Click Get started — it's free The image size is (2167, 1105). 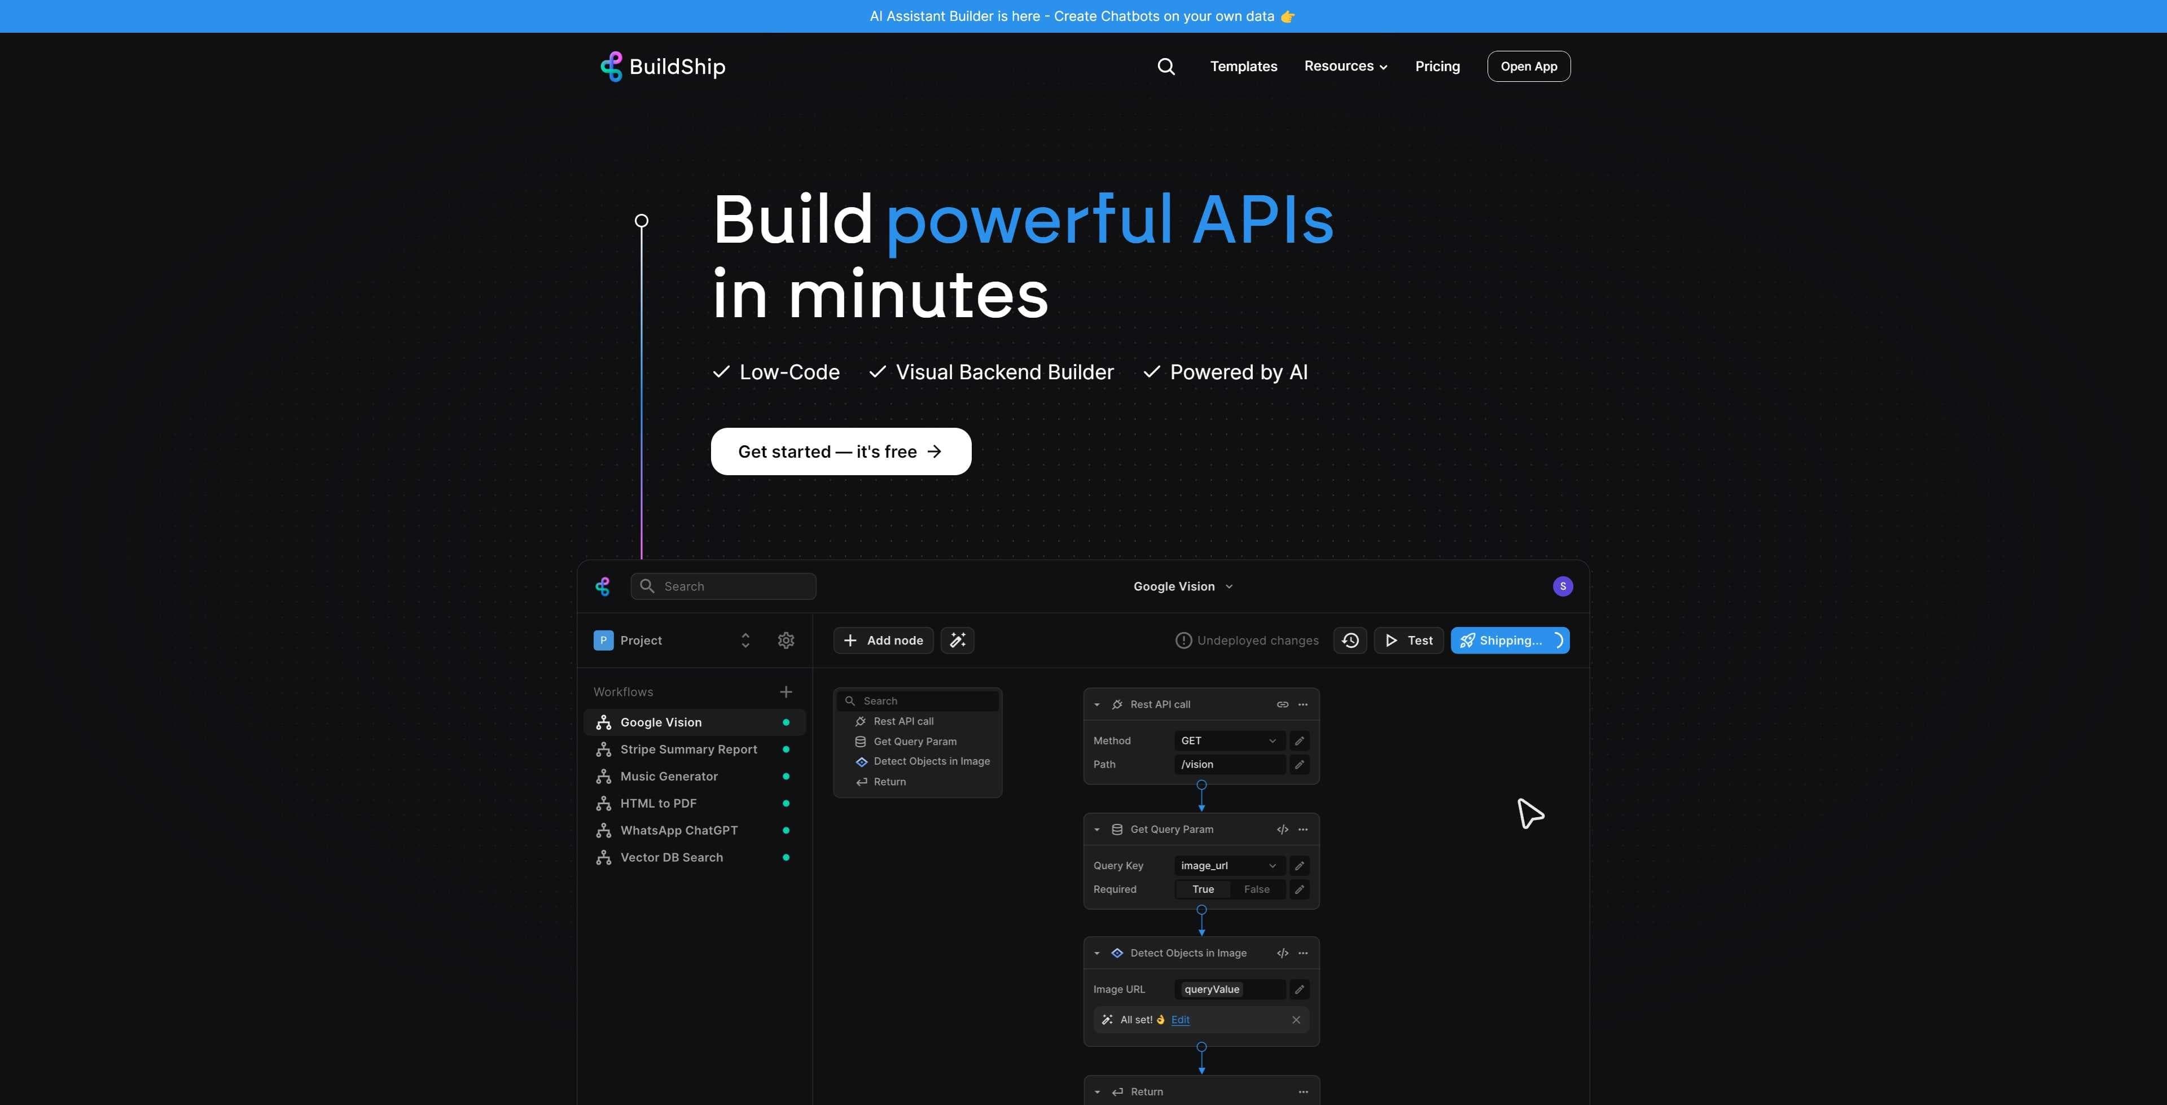point(840,451)
